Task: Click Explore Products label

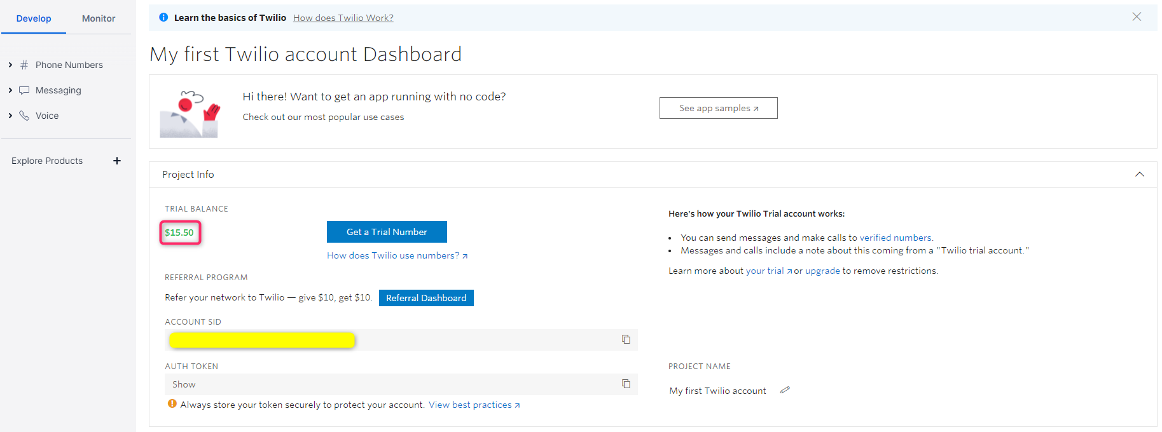Action: point(47,161)
